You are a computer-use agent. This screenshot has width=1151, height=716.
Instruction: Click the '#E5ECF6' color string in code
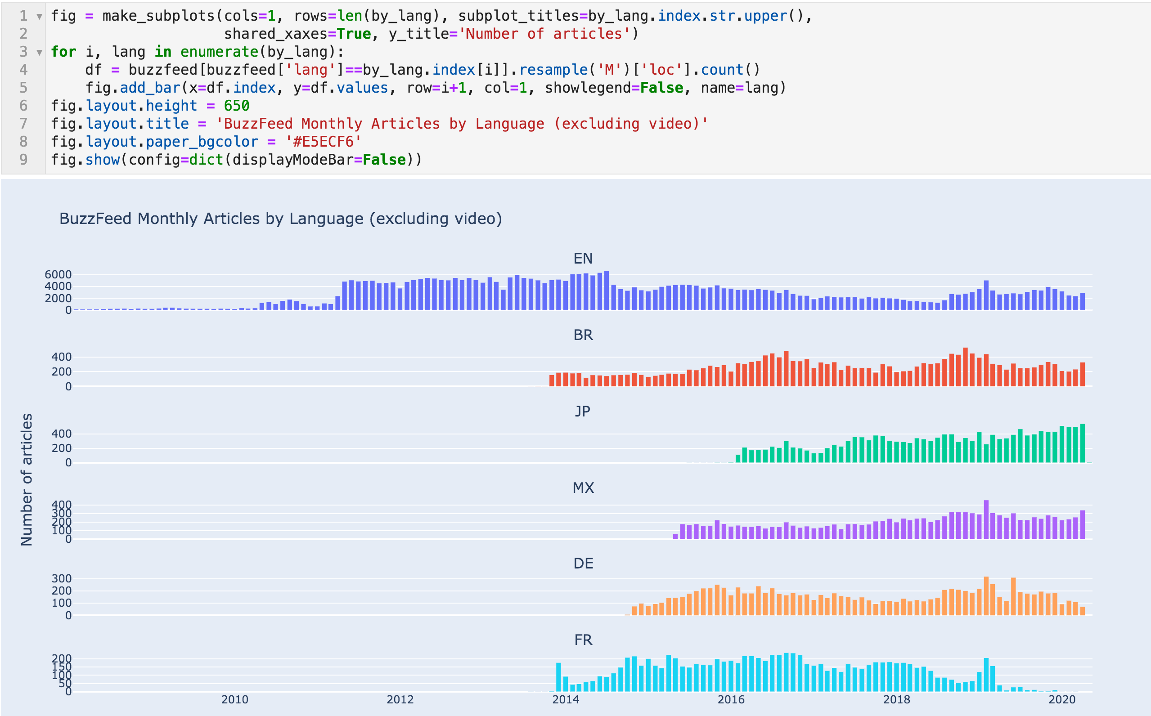pos(324,142)
